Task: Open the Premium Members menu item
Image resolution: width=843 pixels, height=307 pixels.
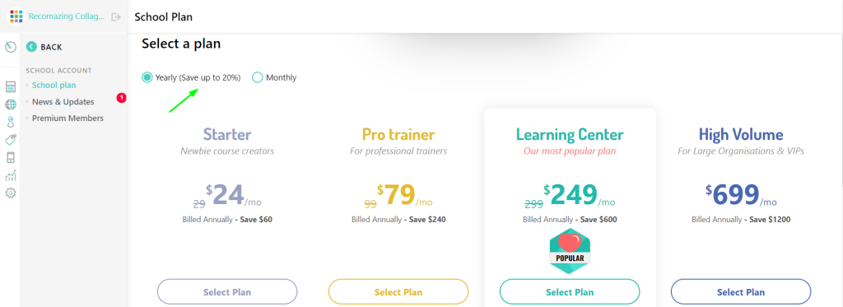Action: [68, 119]
